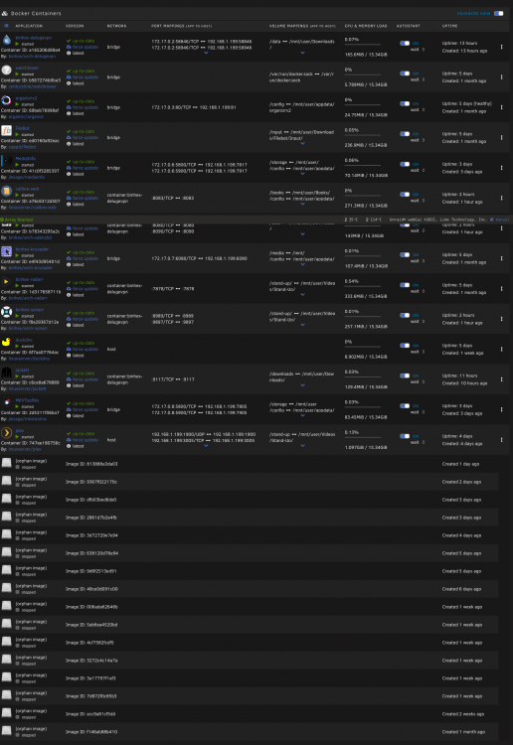Click the VERSION column header
The height and width of the screenshot is (745, 513).
(x=75, y=26)
